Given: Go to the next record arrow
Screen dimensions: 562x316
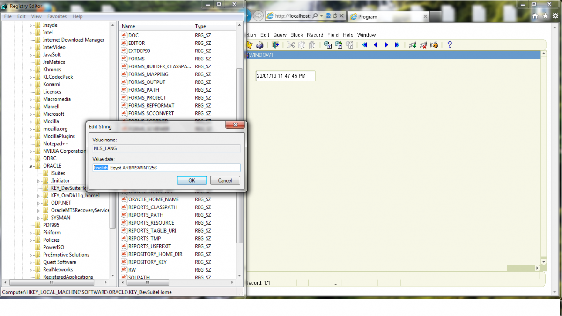Looking at the screenshot, I should click(x=386, y=45).
